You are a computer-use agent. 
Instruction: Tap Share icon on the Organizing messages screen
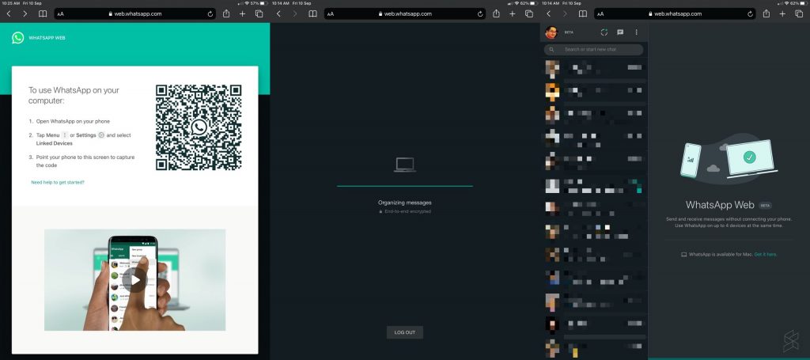point(496,14)
